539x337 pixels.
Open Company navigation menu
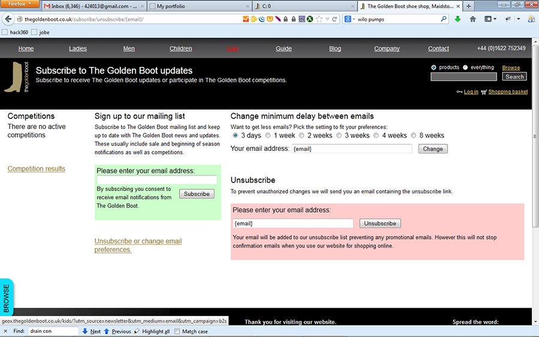tap(387, 48)
